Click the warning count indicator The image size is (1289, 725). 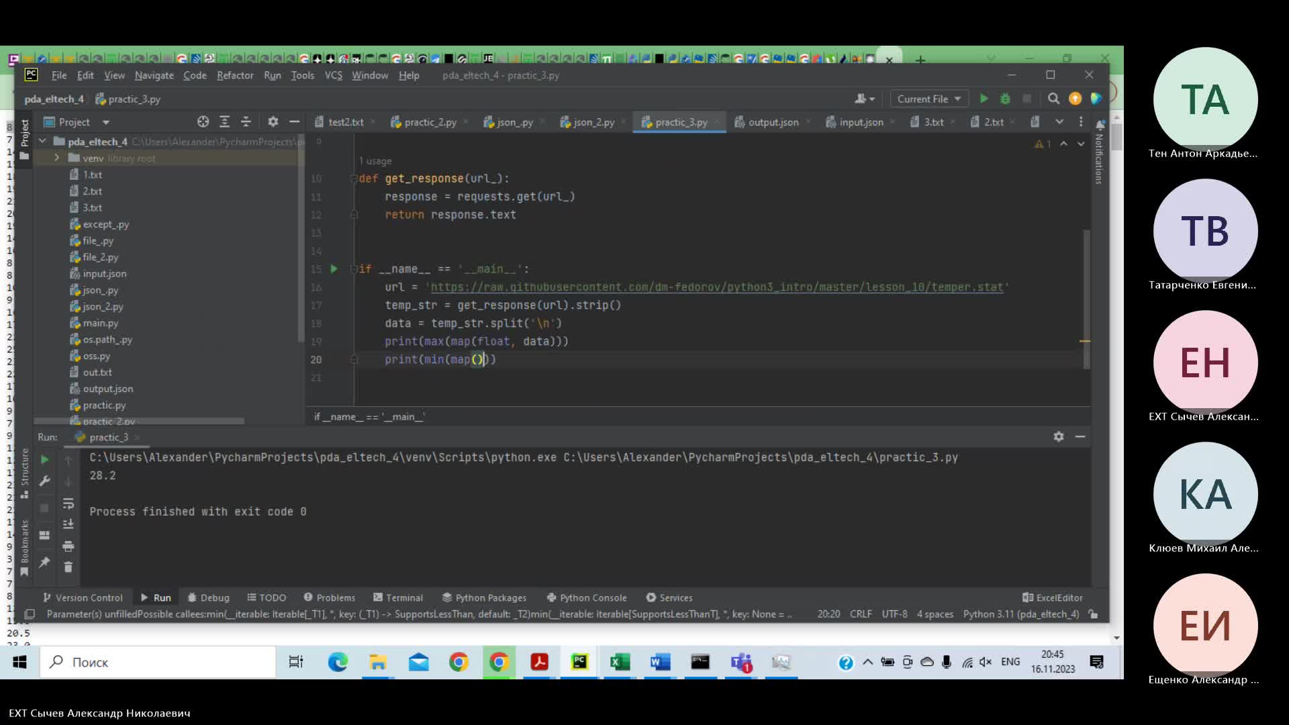(x=1043, y=144)
